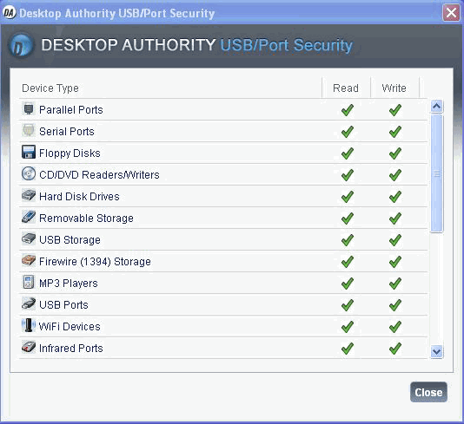This screenshot has width=464, height=424.
Task: Select the 'Floppy Disks' row label
Action: [x=70, y=153]
